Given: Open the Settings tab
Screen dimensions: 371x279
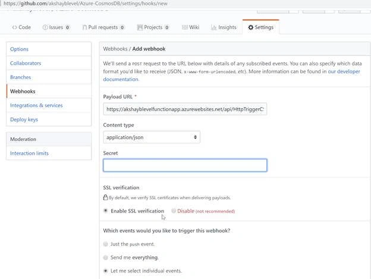Looking at the screenshot, I should point(261,27).
